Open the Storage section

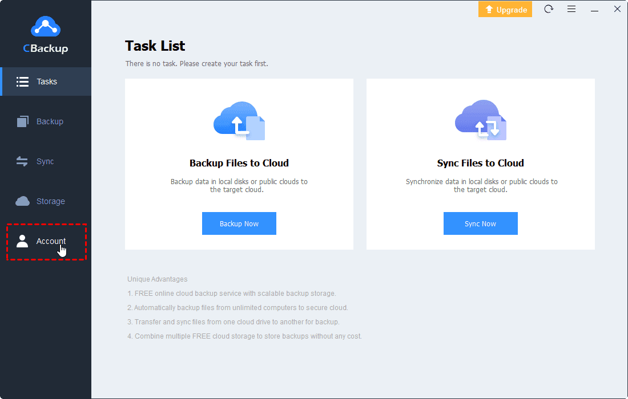click(46, 201)
